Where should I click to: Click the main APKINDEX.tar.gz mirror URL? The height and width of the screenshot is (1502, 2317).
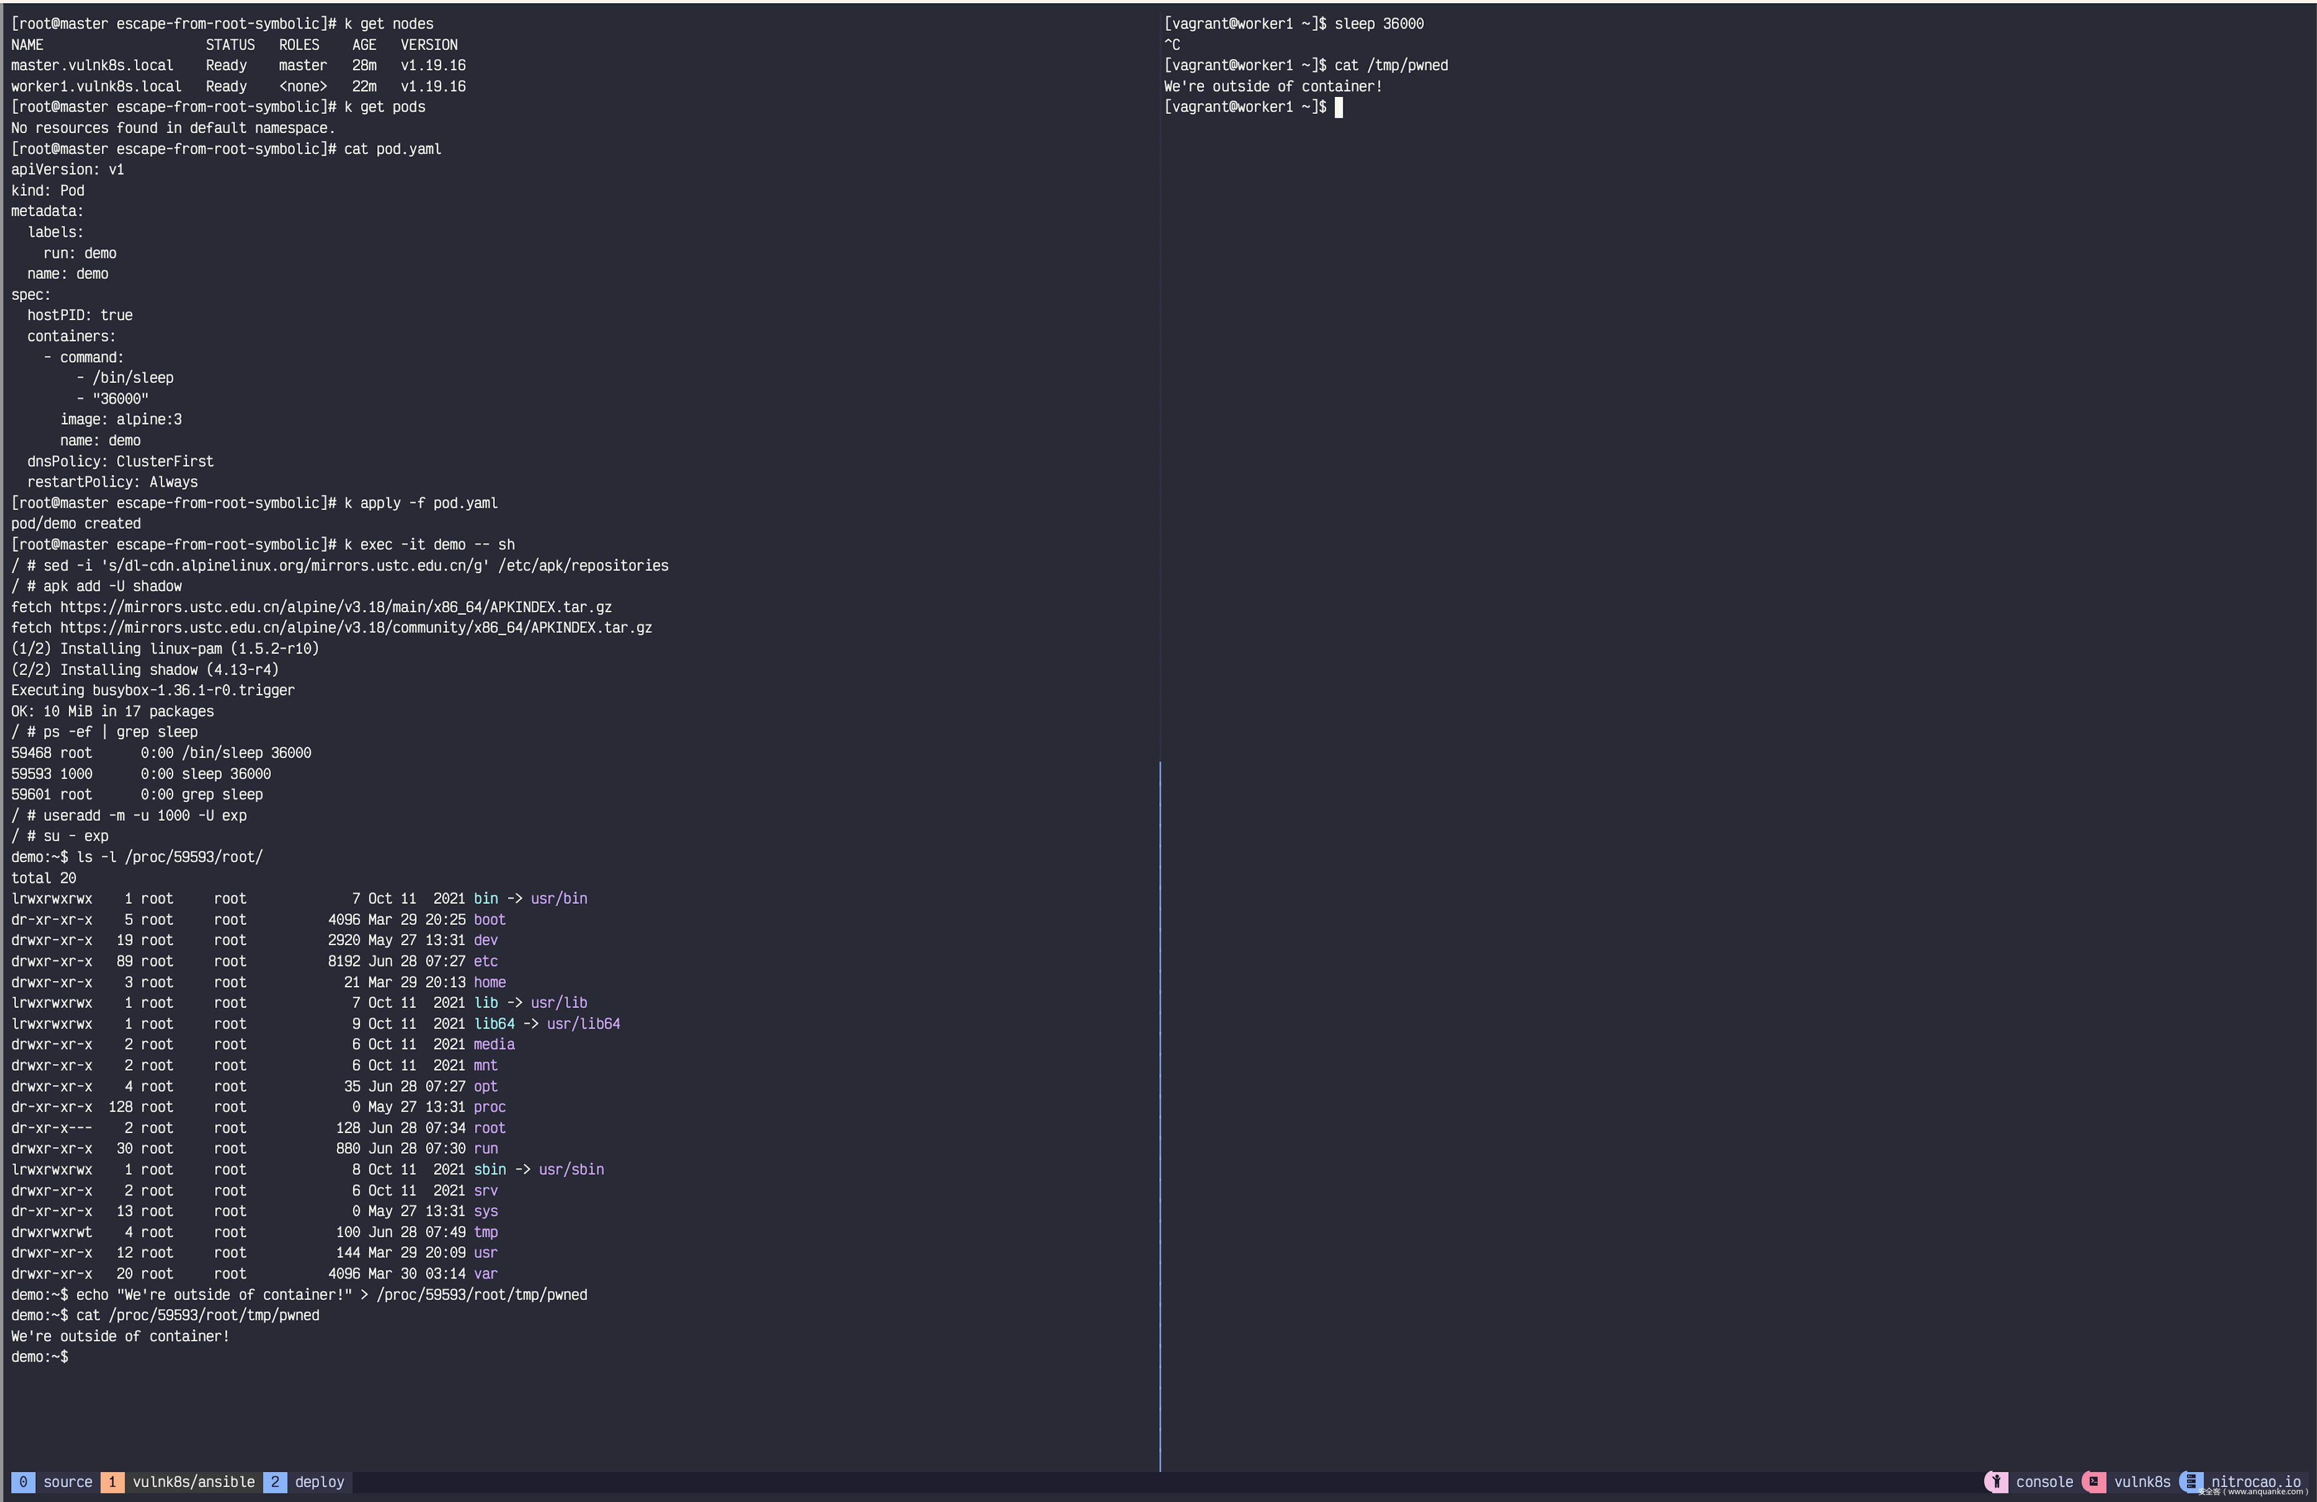[336, 607]
